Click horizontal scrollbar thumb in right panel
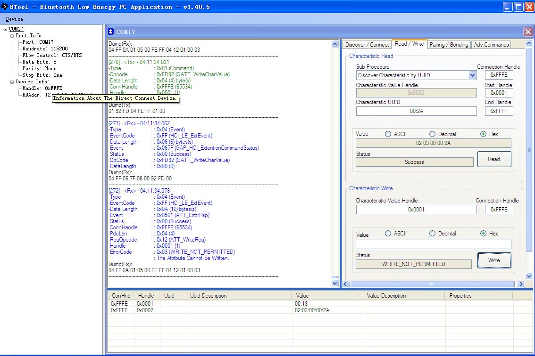Image resolution: width=535 pixels, height=356 pixels. coord(432,284)
